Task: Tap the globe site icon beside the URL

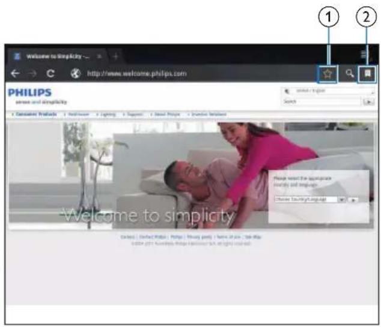Action: tap(76, 73)
